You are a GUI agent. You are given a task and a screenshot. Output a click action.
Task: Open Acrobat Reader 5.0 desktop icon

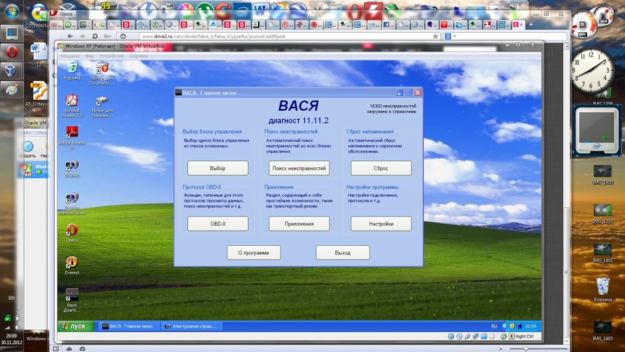[72, 106]
